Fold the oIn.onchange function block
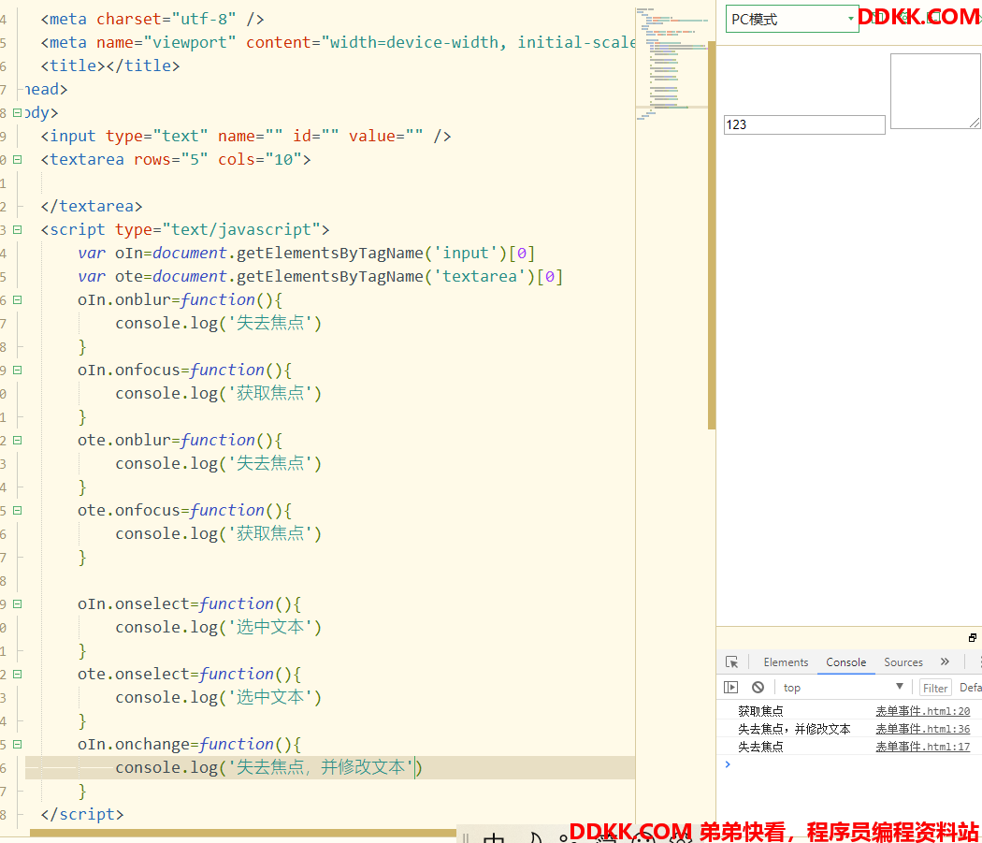Image resolution: width=982 pixels, height=843 pixels. coord(18,745)
